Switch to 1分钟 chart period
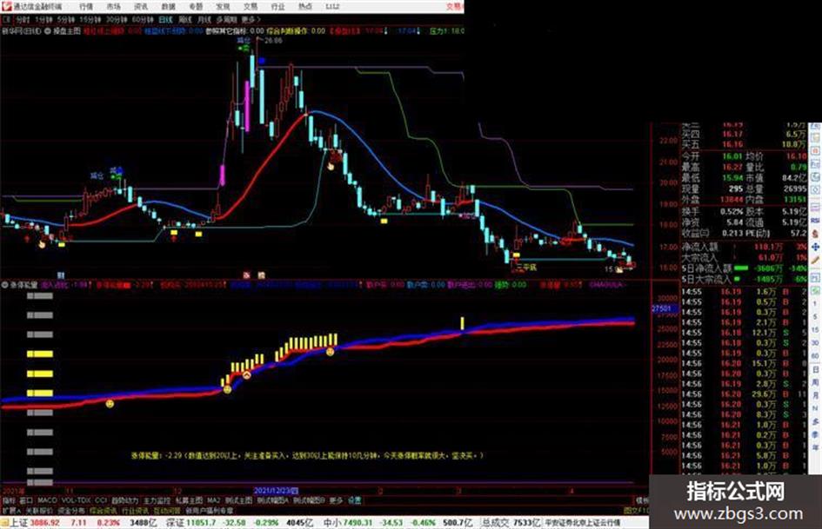 43,19
